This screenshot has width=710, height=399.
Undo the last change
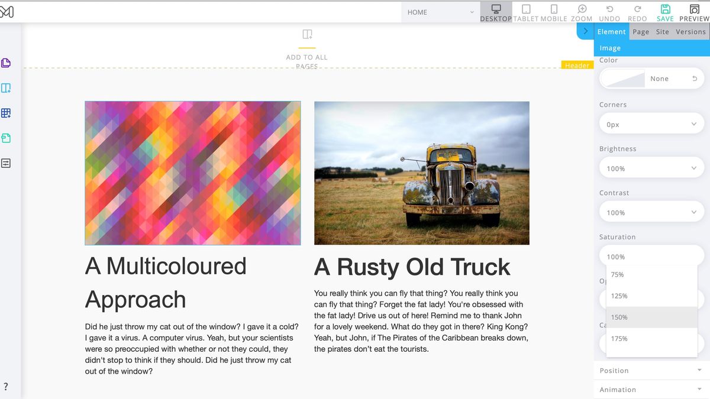609,11
